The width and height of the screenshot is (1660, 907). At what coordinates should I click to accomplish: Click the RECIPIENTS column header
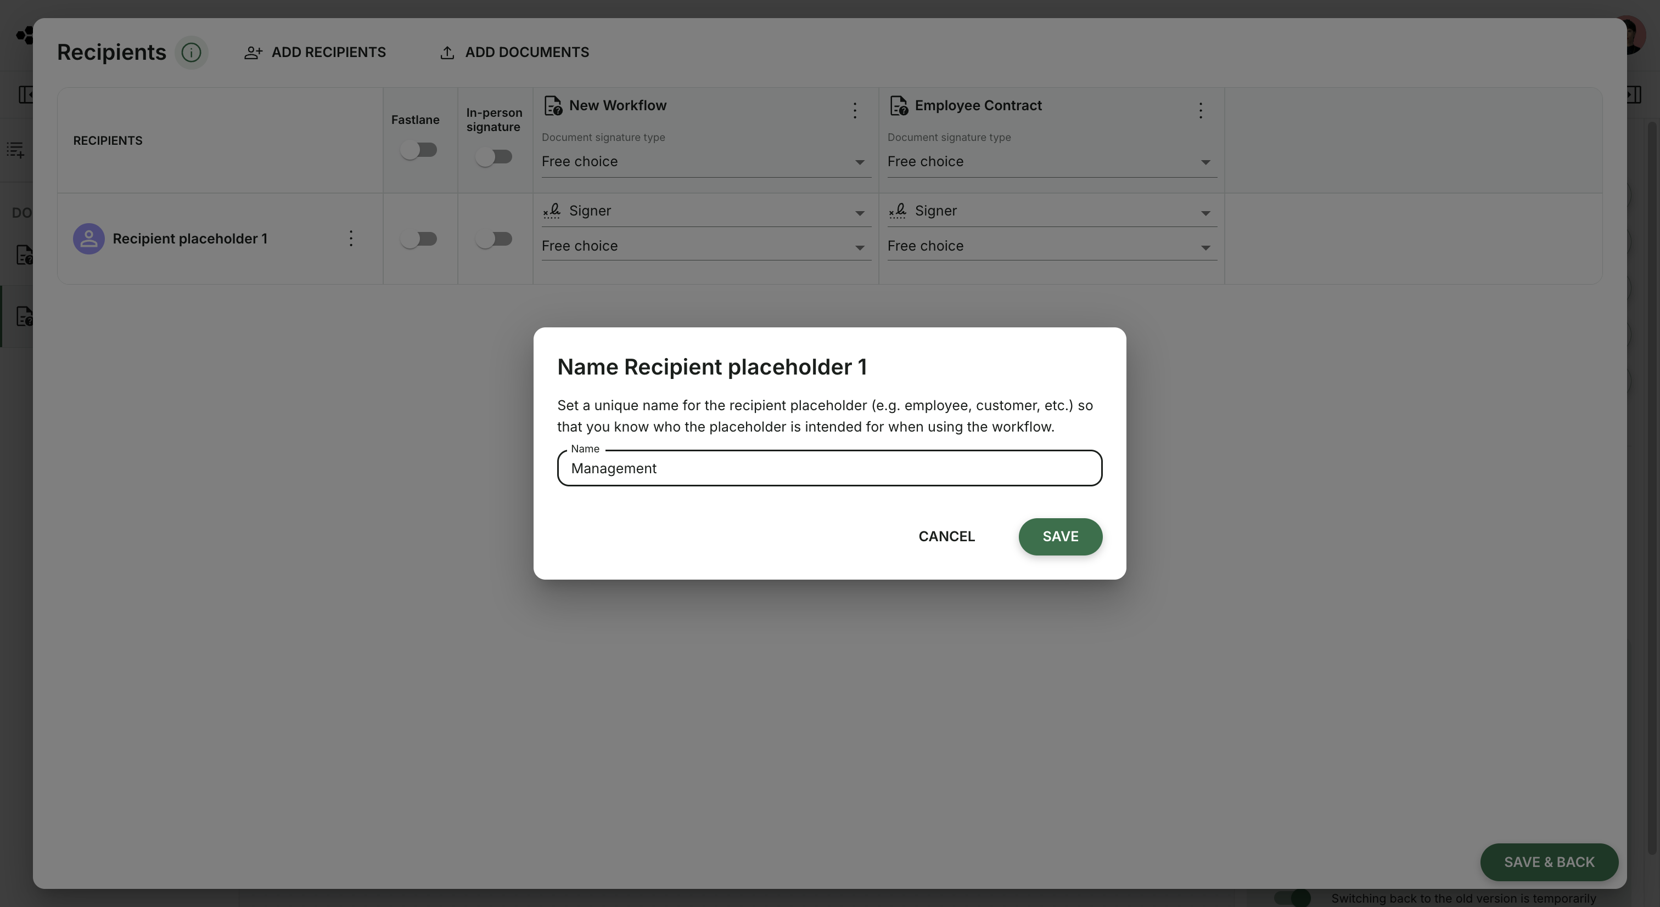point(108,141)
